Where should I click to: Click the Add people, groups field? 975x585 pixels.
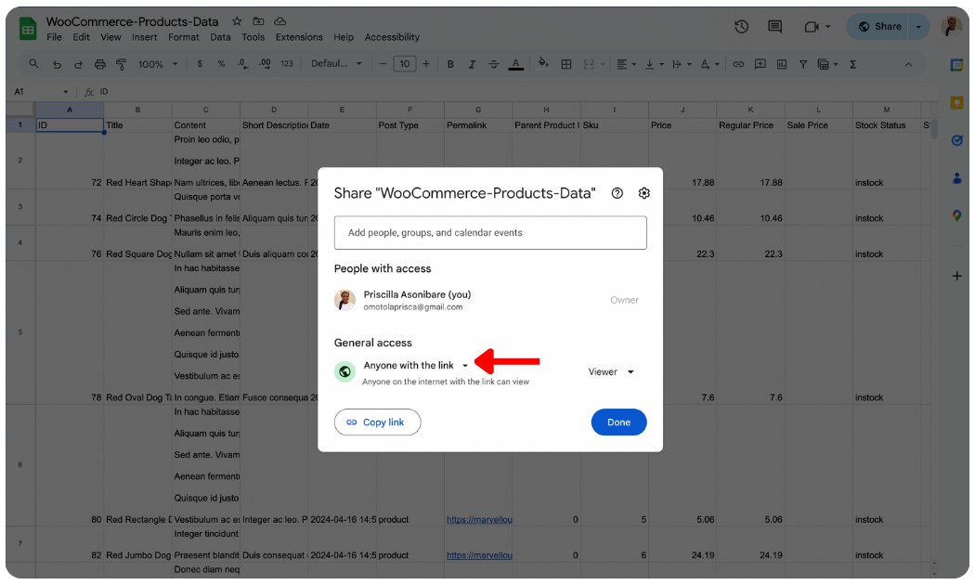[490, 233]
